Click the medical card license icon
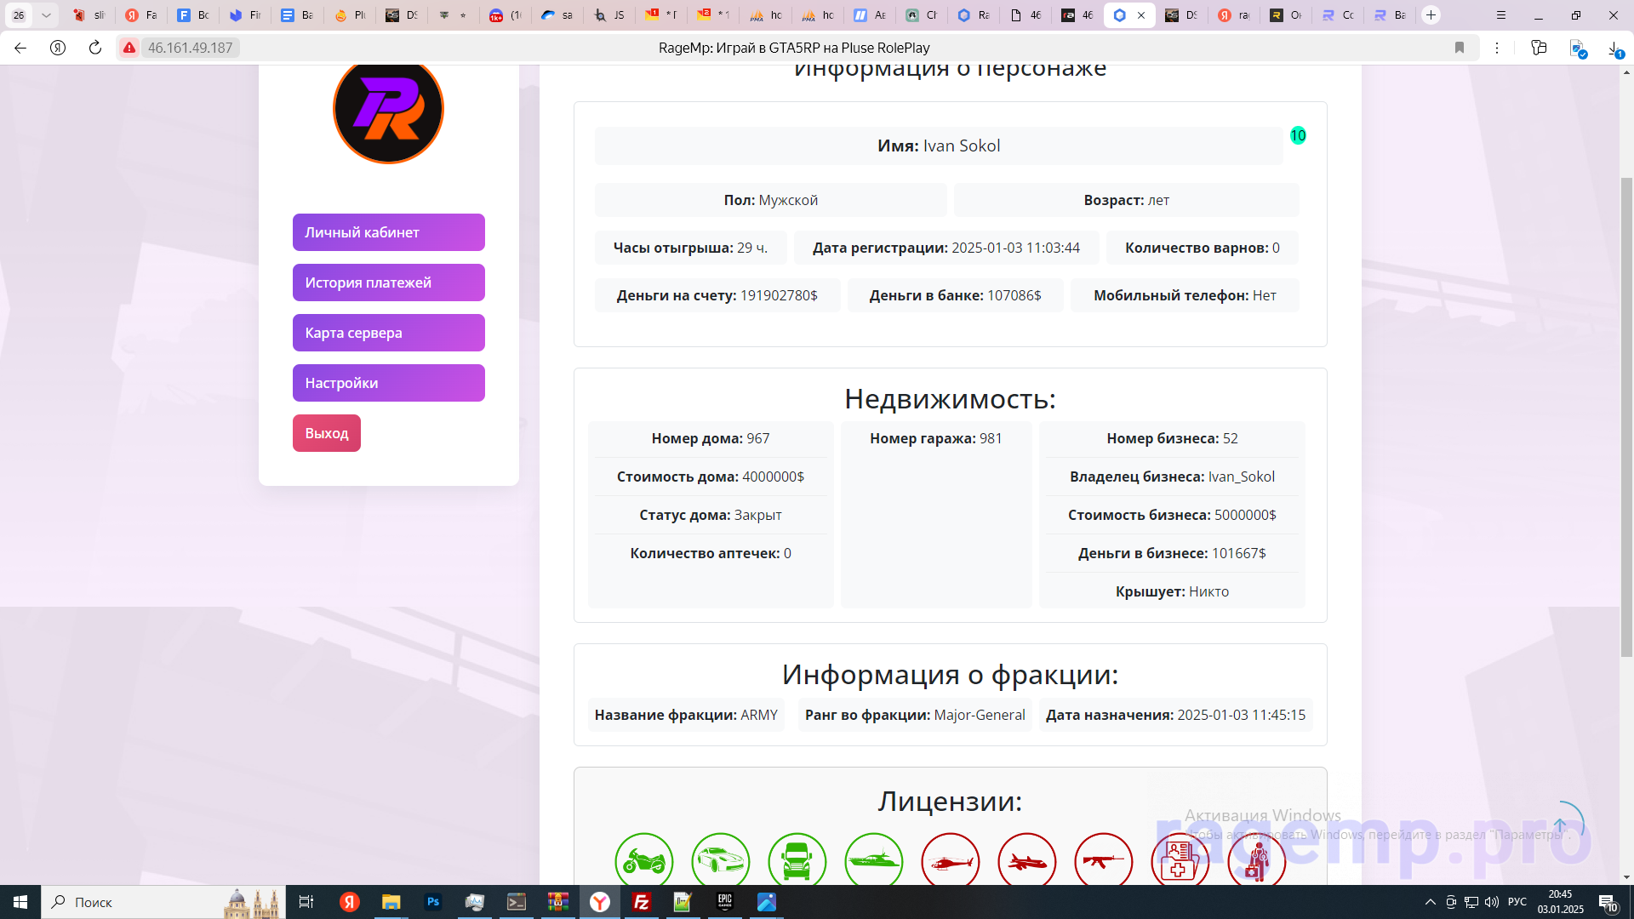 [1180, 860]
